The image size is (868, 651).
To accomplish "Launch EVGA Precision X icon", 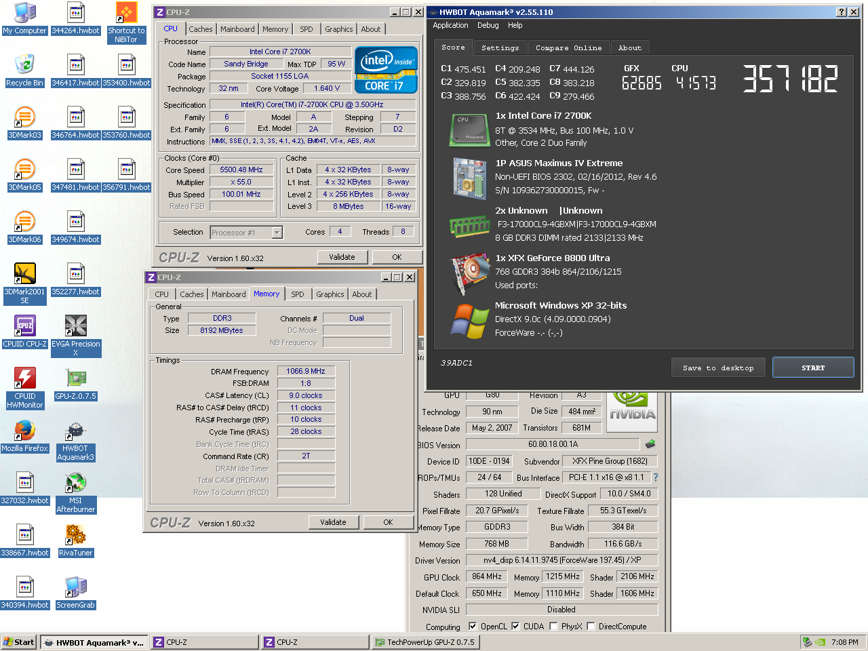I will pyautogui.click(x=76, y=336).
